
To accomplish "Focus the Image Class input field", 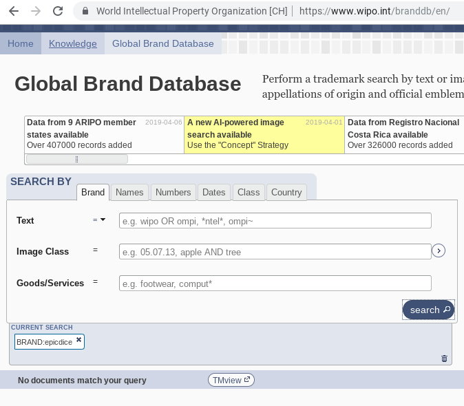I will tap(275, 252).
